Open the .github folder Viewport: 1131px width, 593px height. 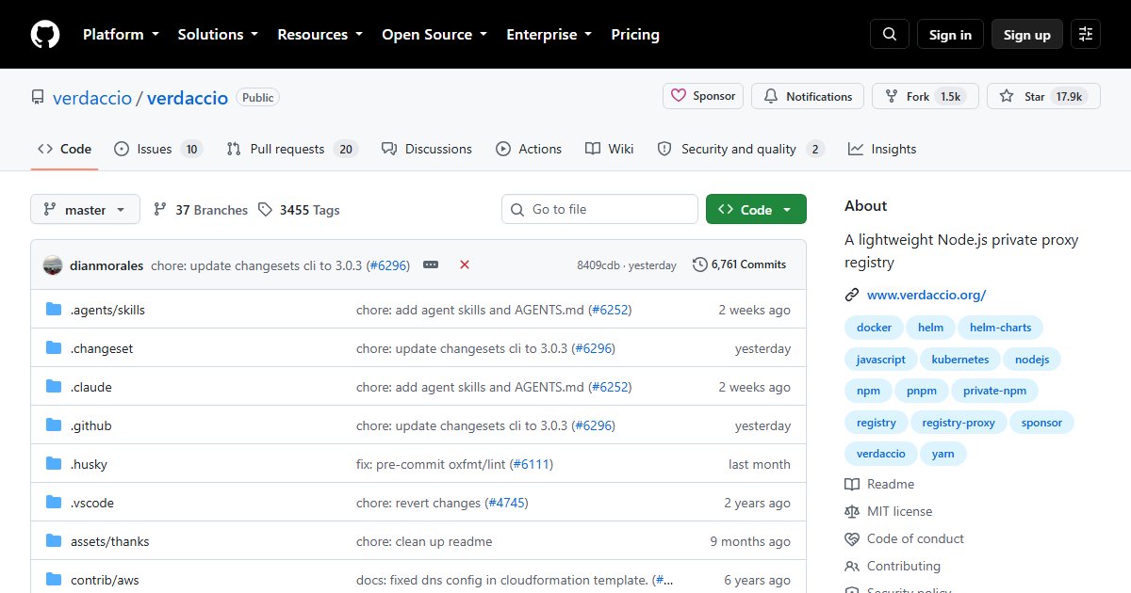91,425
